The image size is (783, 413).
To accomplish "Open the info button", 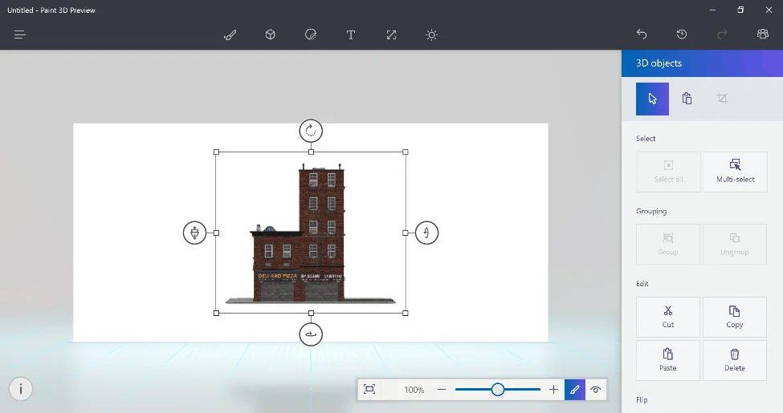I will [20, 389].
